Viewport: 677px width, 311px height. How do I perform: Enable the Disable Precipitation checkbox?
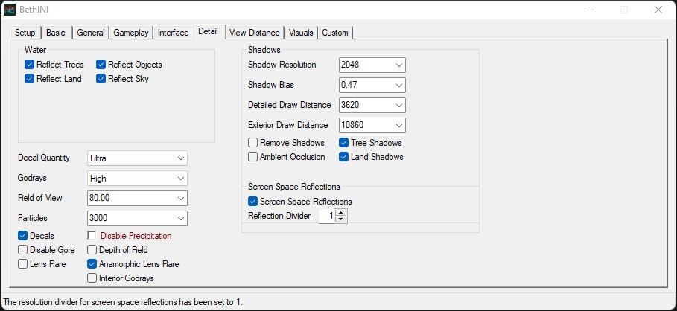point(92,236)
